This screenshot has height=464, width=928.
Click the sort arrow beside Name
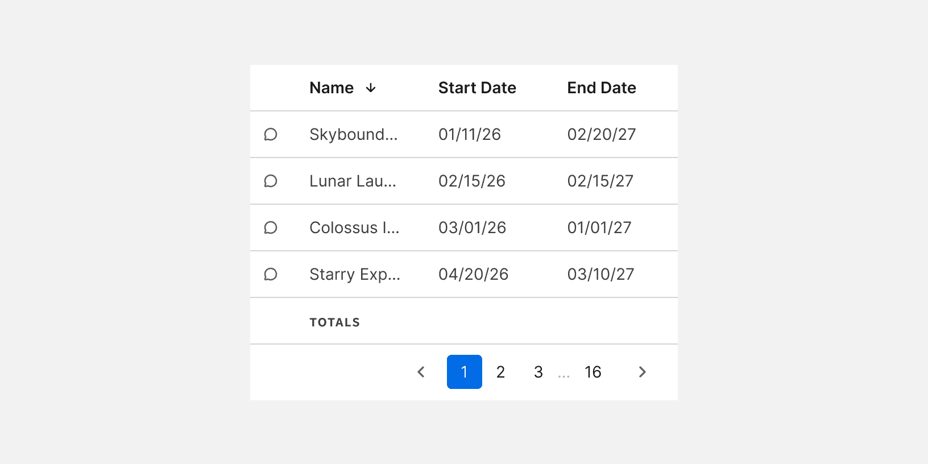pos(371,88)
